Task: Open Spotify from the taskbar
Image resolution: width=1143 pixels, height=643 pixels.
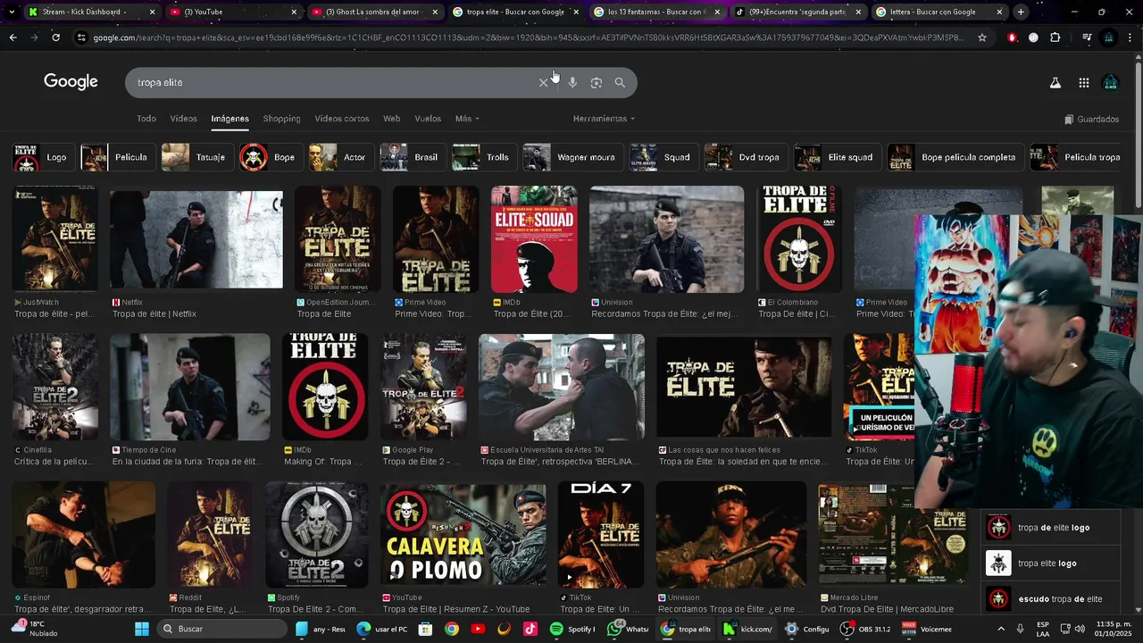Action: [572, 629]
